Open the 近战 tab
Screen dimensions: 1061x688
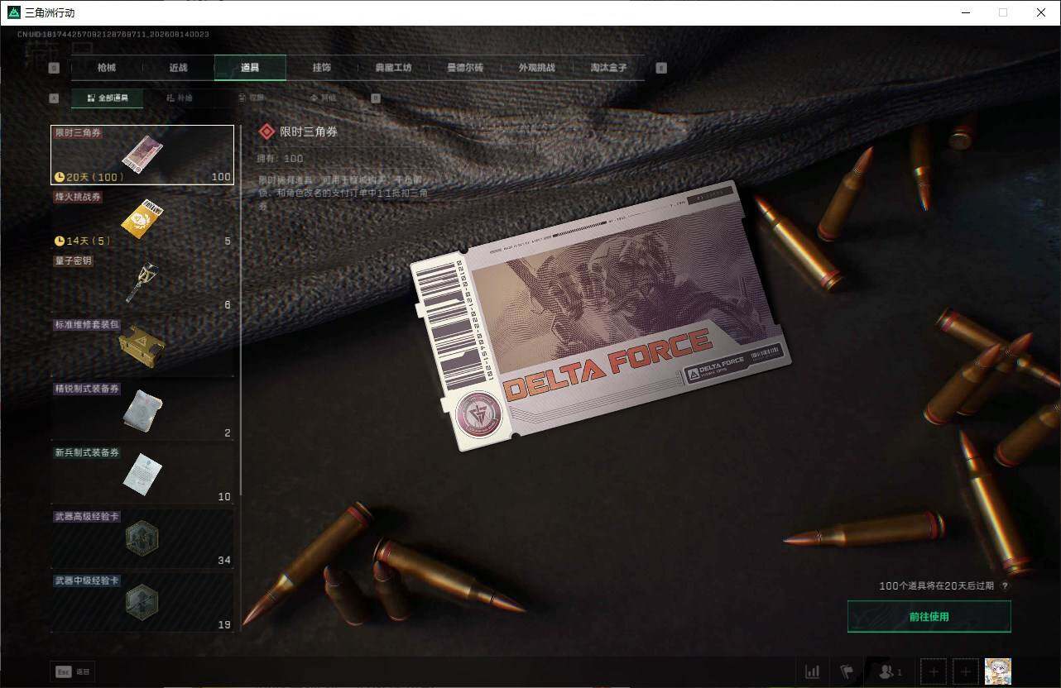178,68
